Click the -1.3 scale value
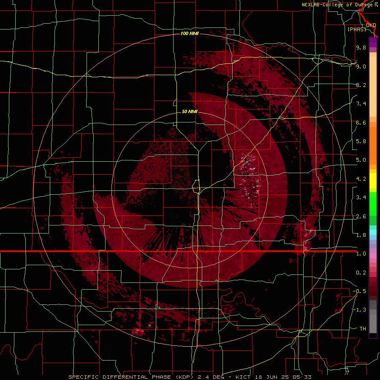 (359, 310)
